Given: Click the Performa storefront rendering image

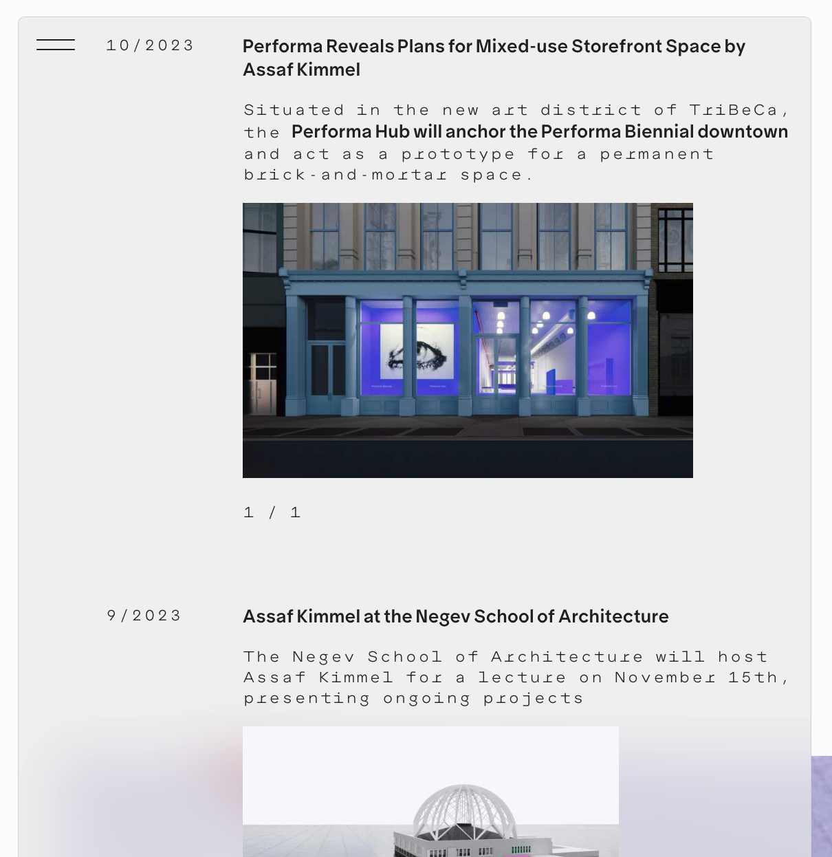Looking at the screenshot, I should (x=468, y=340).
